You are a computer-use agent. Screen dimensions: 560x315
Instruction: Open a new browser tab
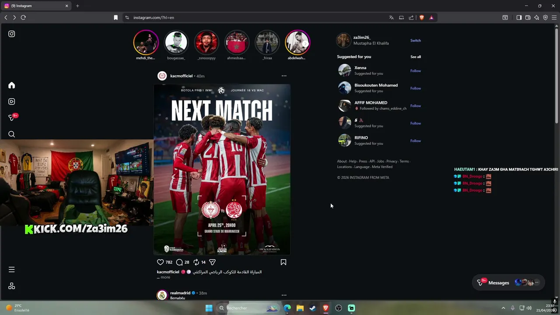(77, 6)
